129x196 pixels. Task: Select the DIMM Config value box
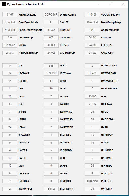point(51,15)
